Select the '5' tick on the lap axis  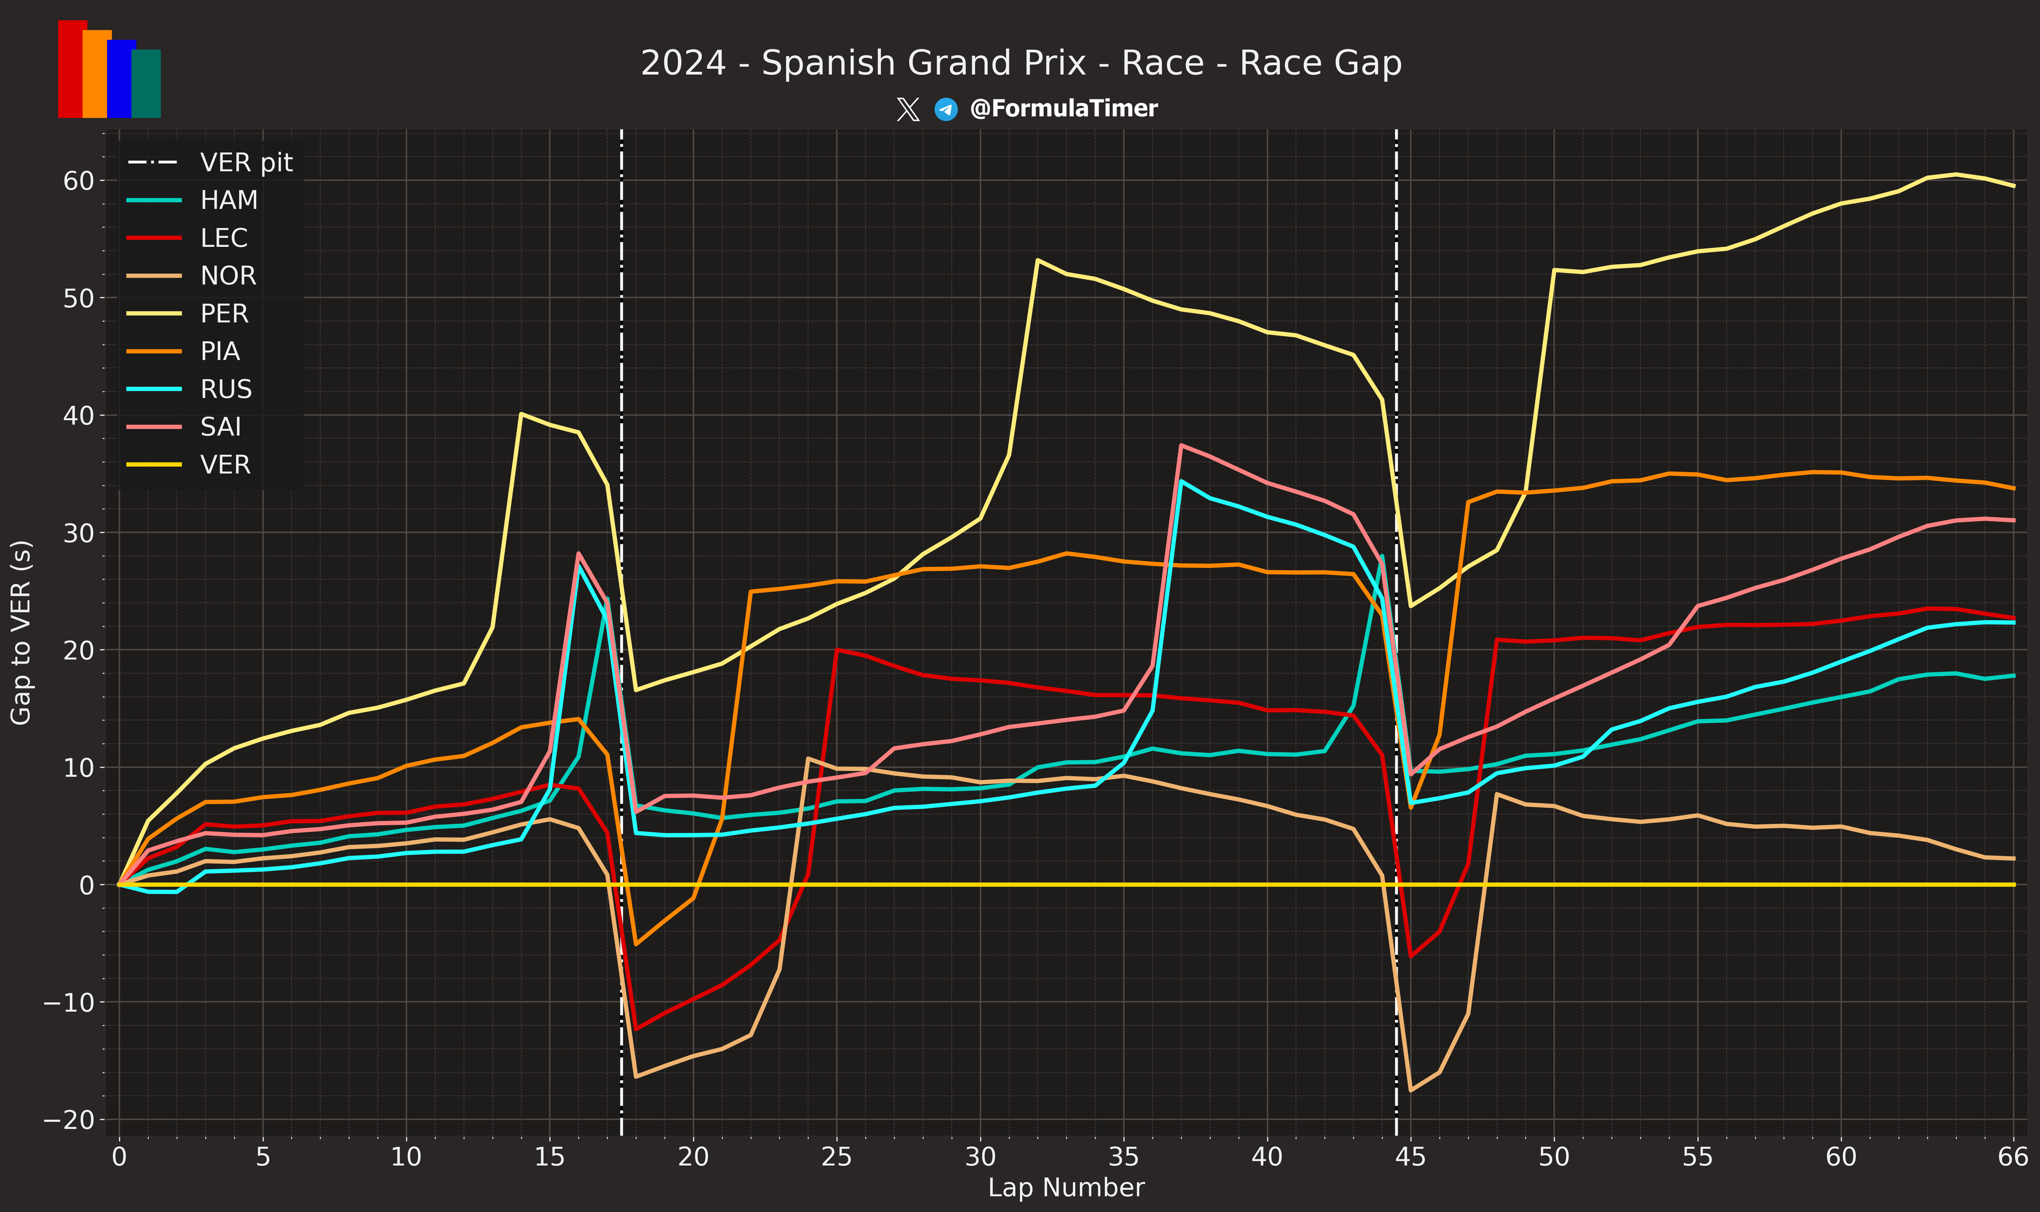point(263,1157)
